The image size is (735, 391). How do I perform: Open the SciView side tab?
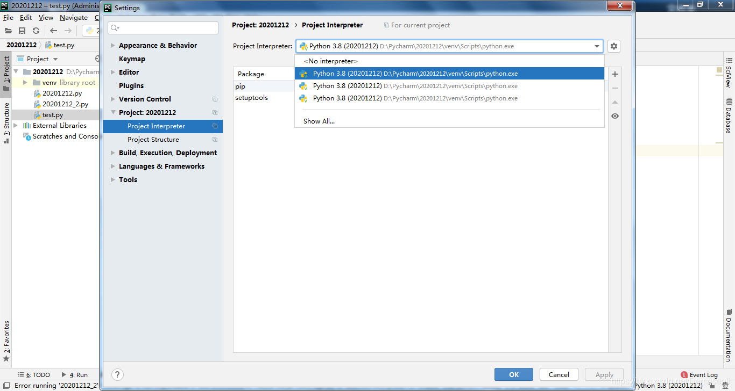[729, 74]
